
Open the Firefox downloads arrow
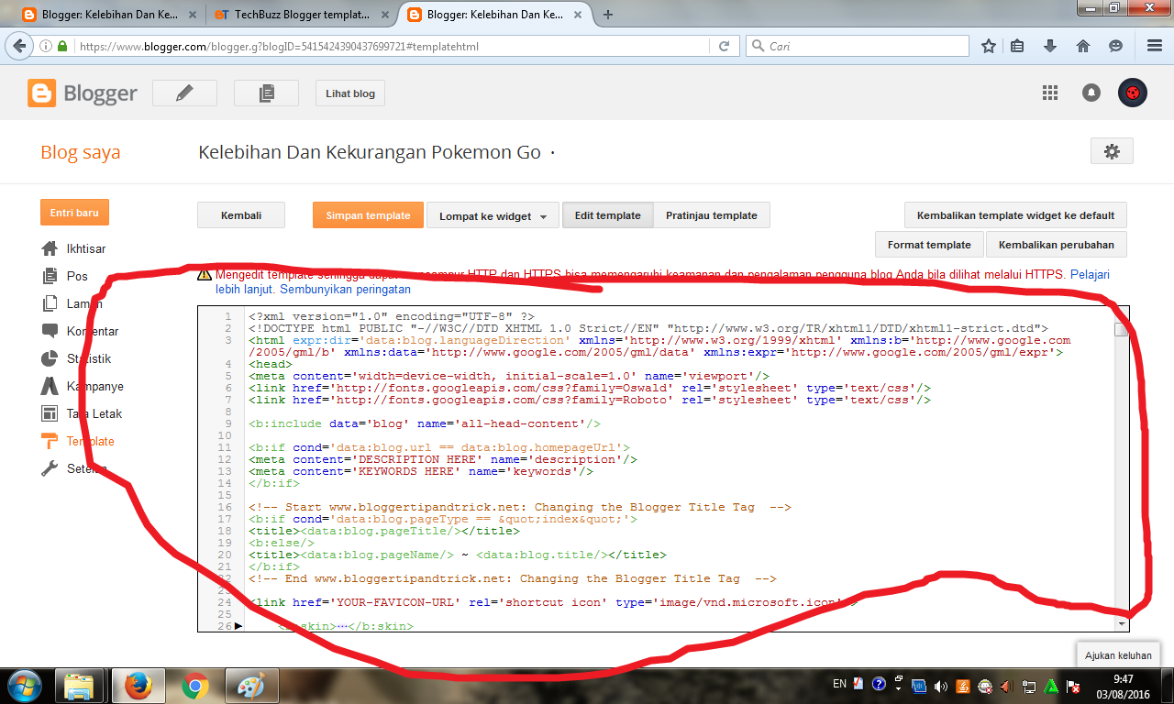click(1050, 46)
